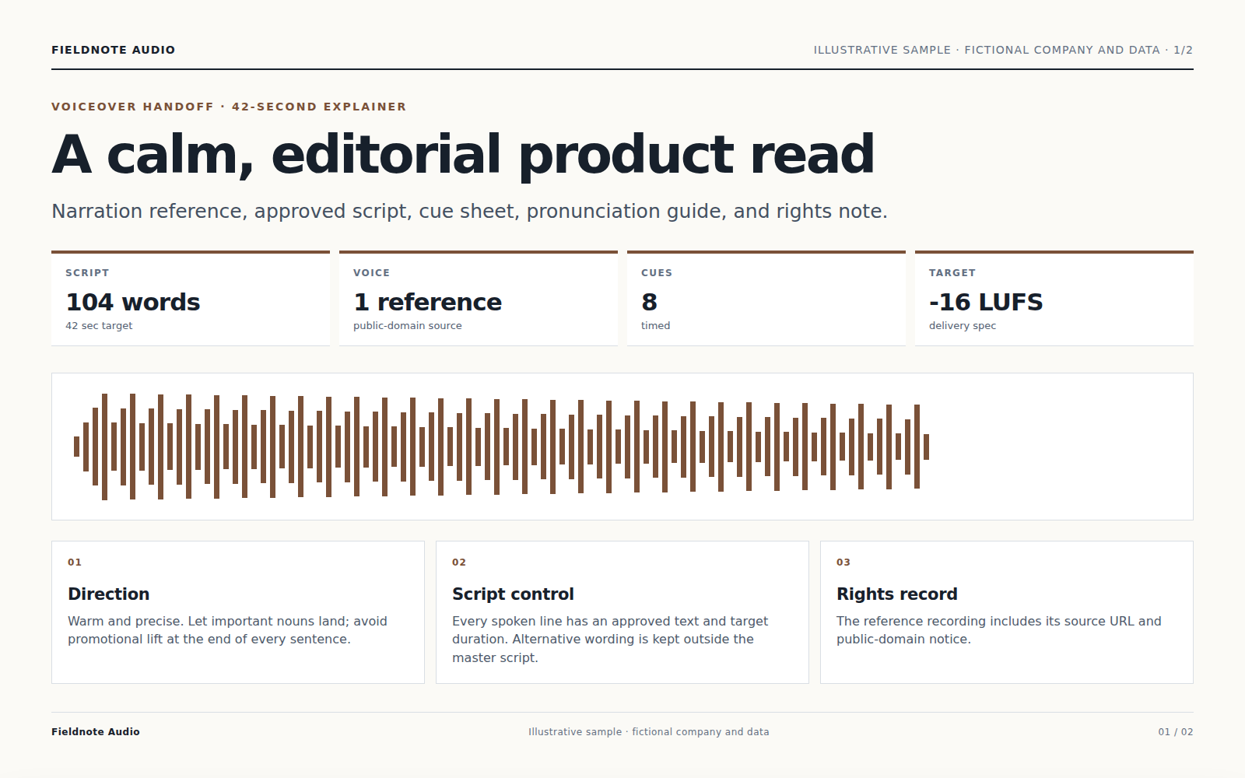This screenshot has height=778, width=1245.
Task: Open the Target -16 LUFS card
Action: [1054, 299]
